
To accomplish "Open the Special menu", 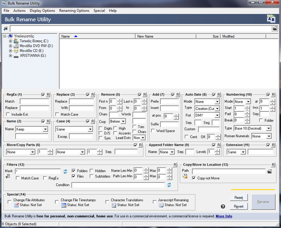I will [99, 11].
